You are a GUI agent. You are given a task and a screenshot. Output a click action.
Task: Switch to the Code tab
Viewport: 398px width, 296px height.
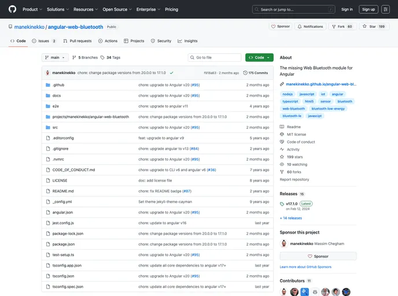(x=18, y=41)
